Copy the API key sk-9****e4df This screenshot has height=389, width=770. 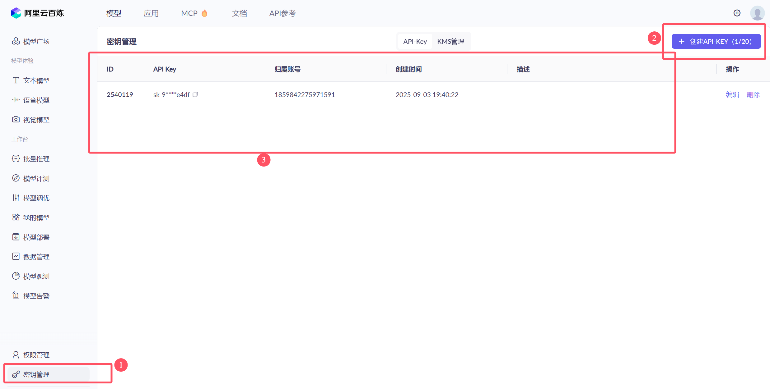[x=195, y=94]
